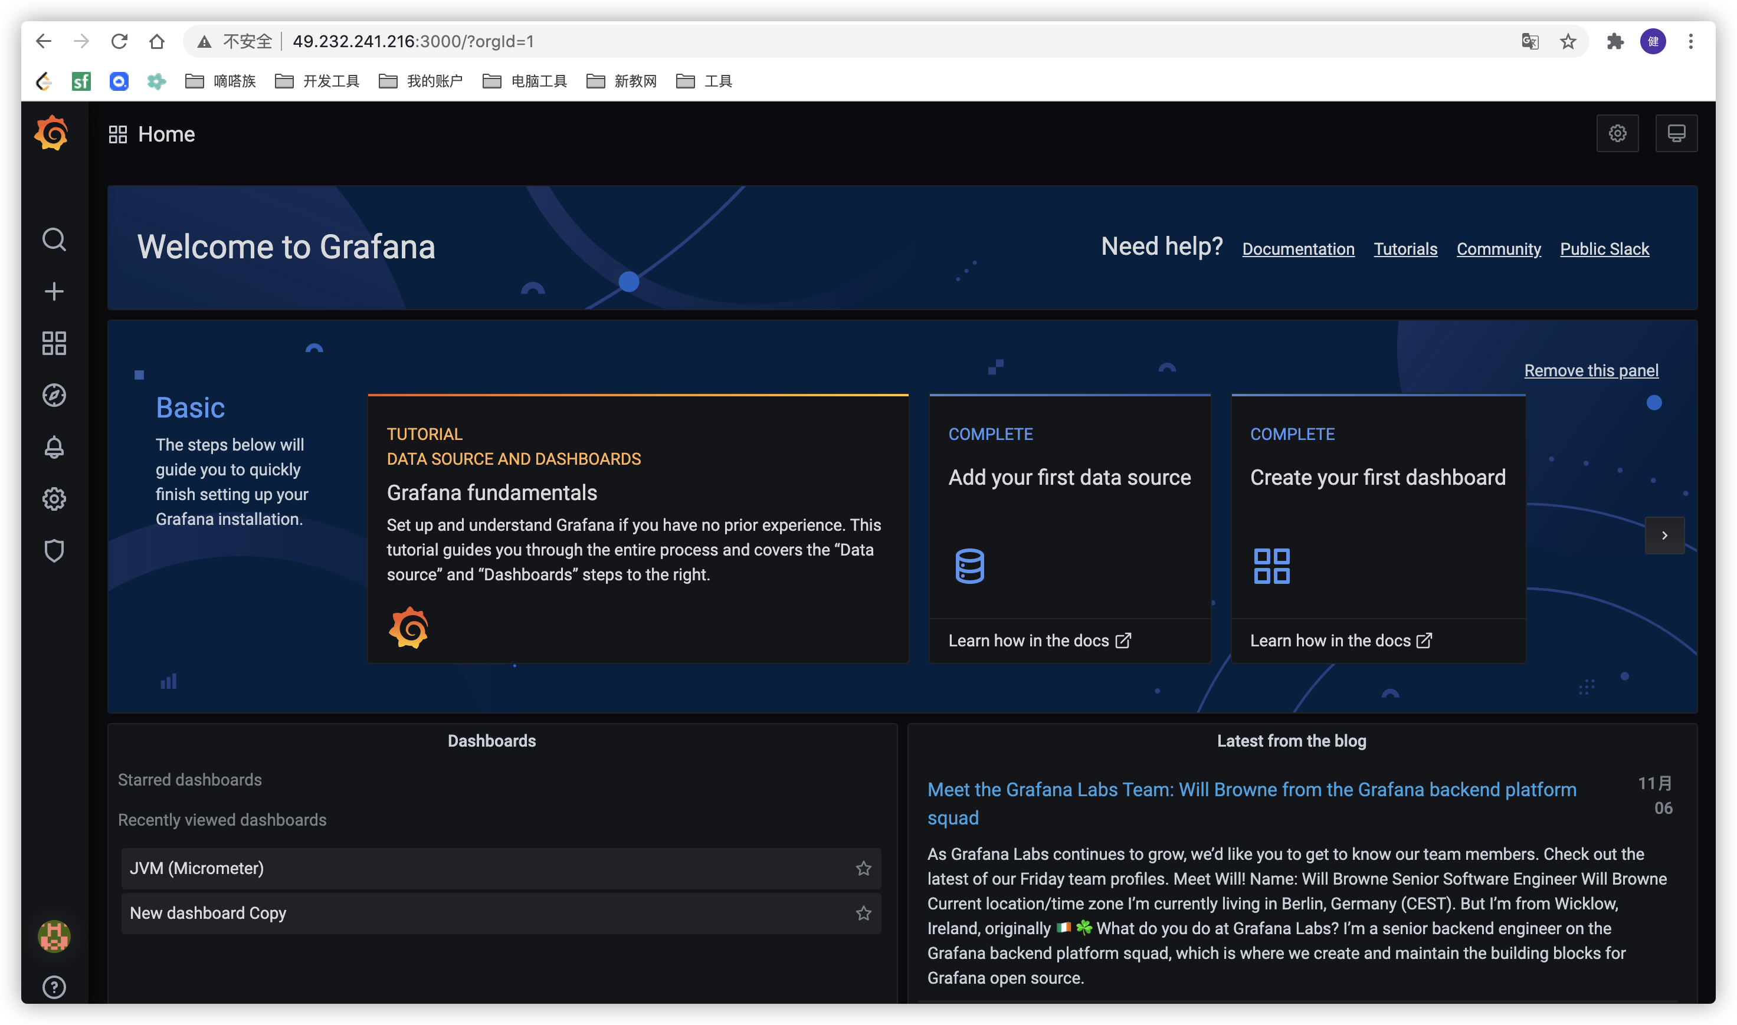Reload the page with browser refresh
This screenshot has width=1737, height=1025.
[120, 41]
